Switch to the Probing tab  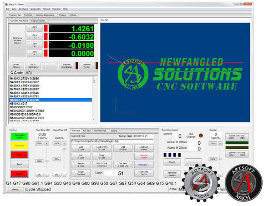tap(62, 15)
